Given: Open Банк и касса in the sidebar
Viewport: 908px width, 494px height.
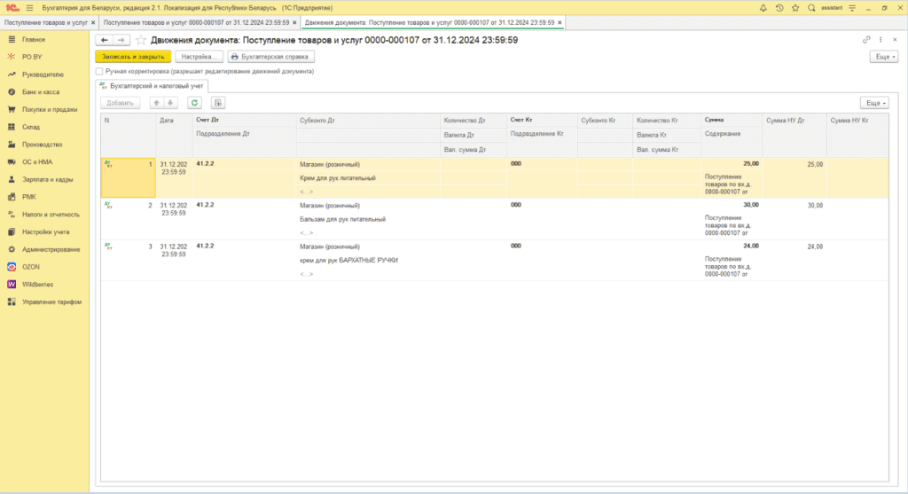Looking at the screenshot, I should pyautogui.click(x=41, y=92).
